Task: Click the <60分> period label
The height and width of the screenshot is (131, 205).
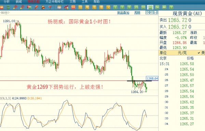Action: point(5,13)
